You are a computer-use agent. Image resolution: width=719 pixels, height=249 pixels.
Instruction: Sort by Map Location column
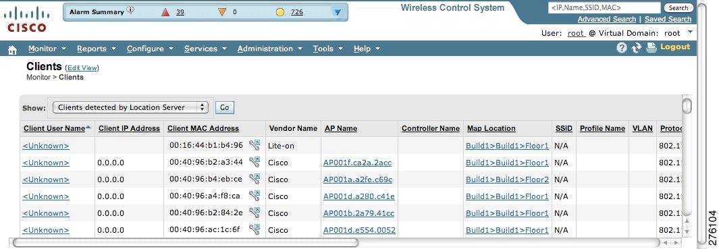[491, 129]
